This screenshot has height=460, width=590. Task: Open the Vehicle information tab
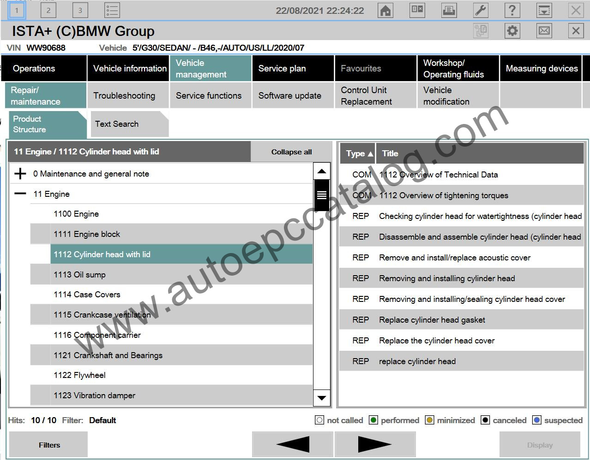coord(128,68)
